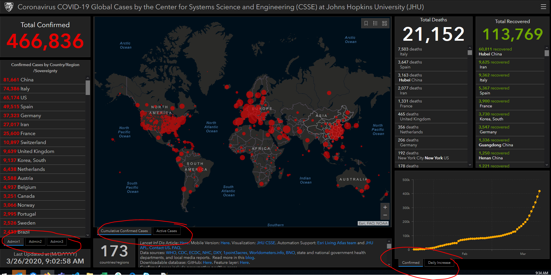Show the Confirmed chart tab
This screenshot has width=551, height=280.
411,263
